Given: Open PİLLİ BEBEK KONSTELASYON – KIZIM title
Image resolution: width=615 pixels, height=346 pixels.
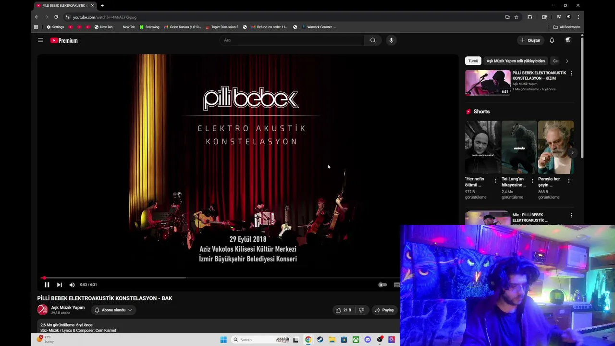Looking at the screenshot, I should 539,75.
